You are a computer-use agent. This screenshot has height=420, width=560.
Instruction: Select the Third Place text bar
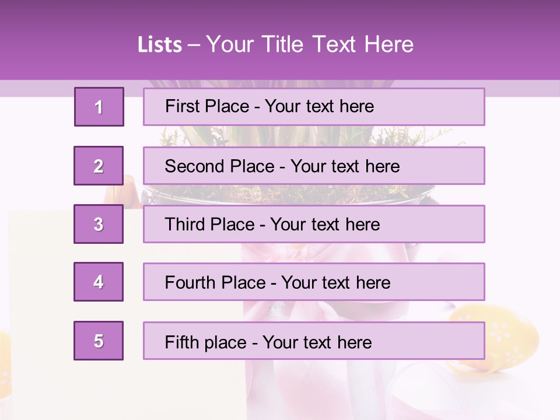pos(314,224)
